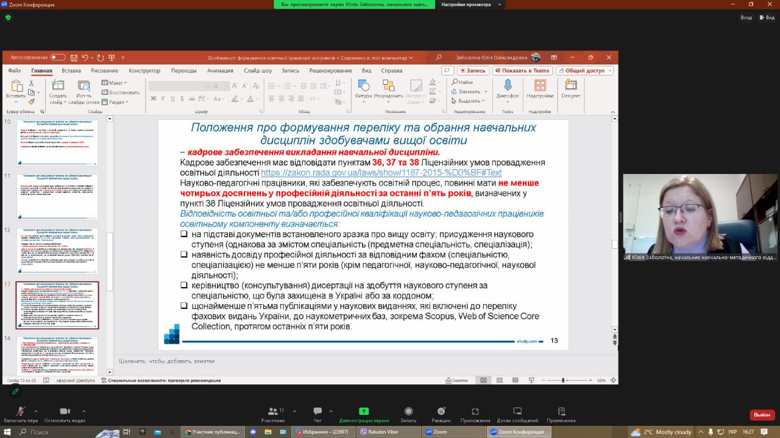This screenshot has width=780, height=438.
Task: Toggle the Автосохранение switch
Action: [58, 58]
